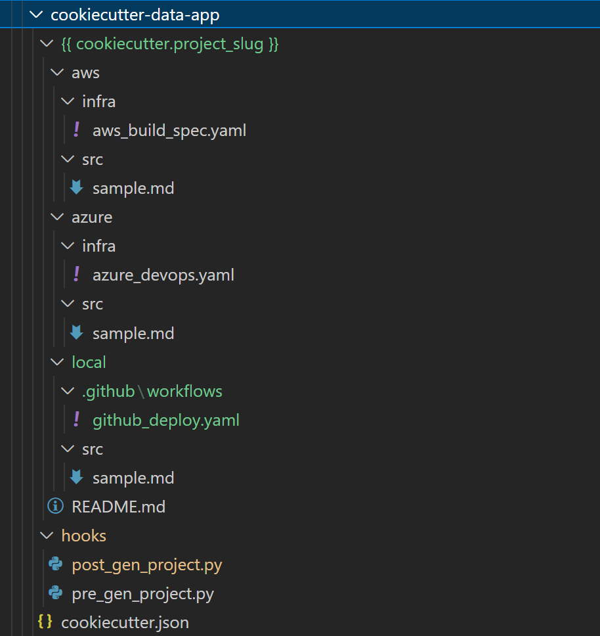Select the infra folder label under azure

coord(99,246)
